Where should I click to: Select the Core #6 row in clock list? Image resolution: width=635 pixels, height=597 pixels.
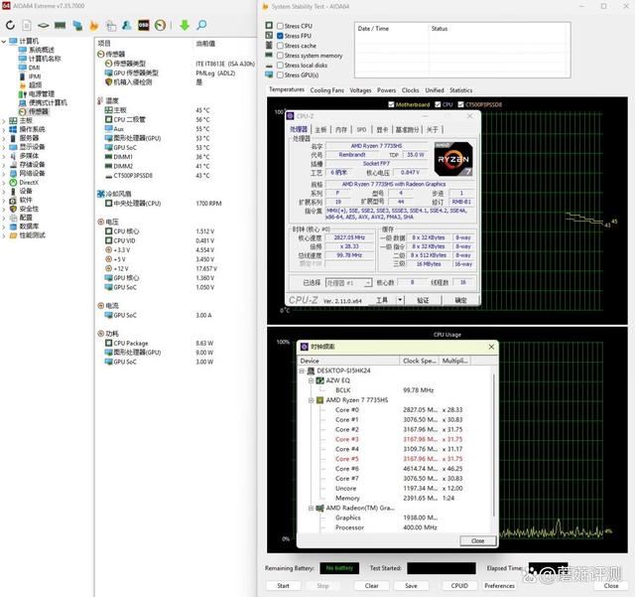347,469
